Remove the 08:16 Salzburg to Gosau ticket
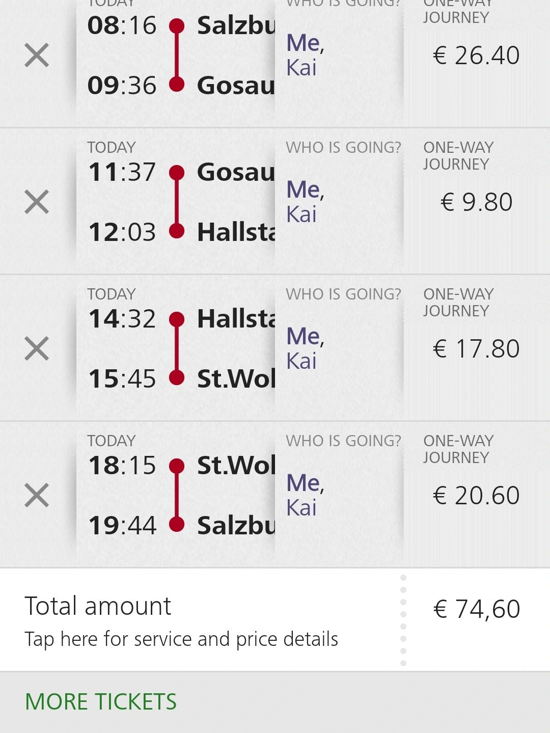The height and width of the screenshot is (733, 550). click(x=37, y=55)
